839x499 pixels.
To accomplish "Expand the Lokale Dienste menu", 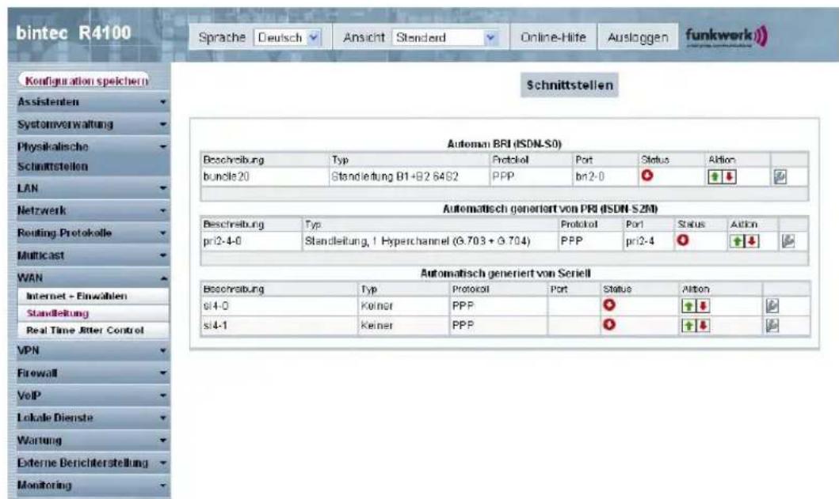I will coord(93,418).
